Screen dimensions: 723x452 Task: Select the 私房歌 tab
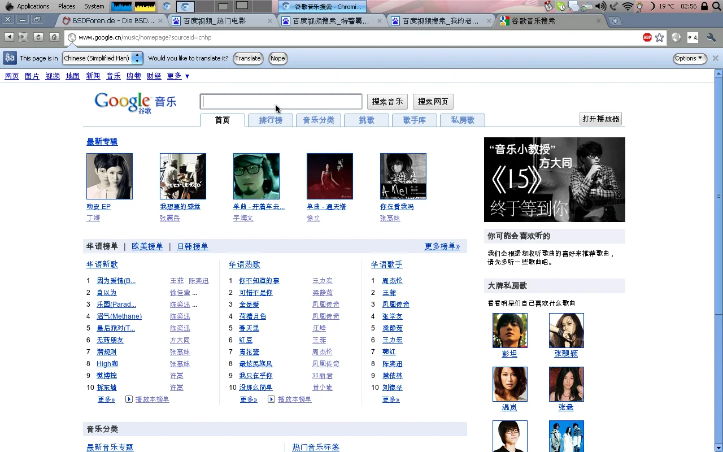coord(463,120)
